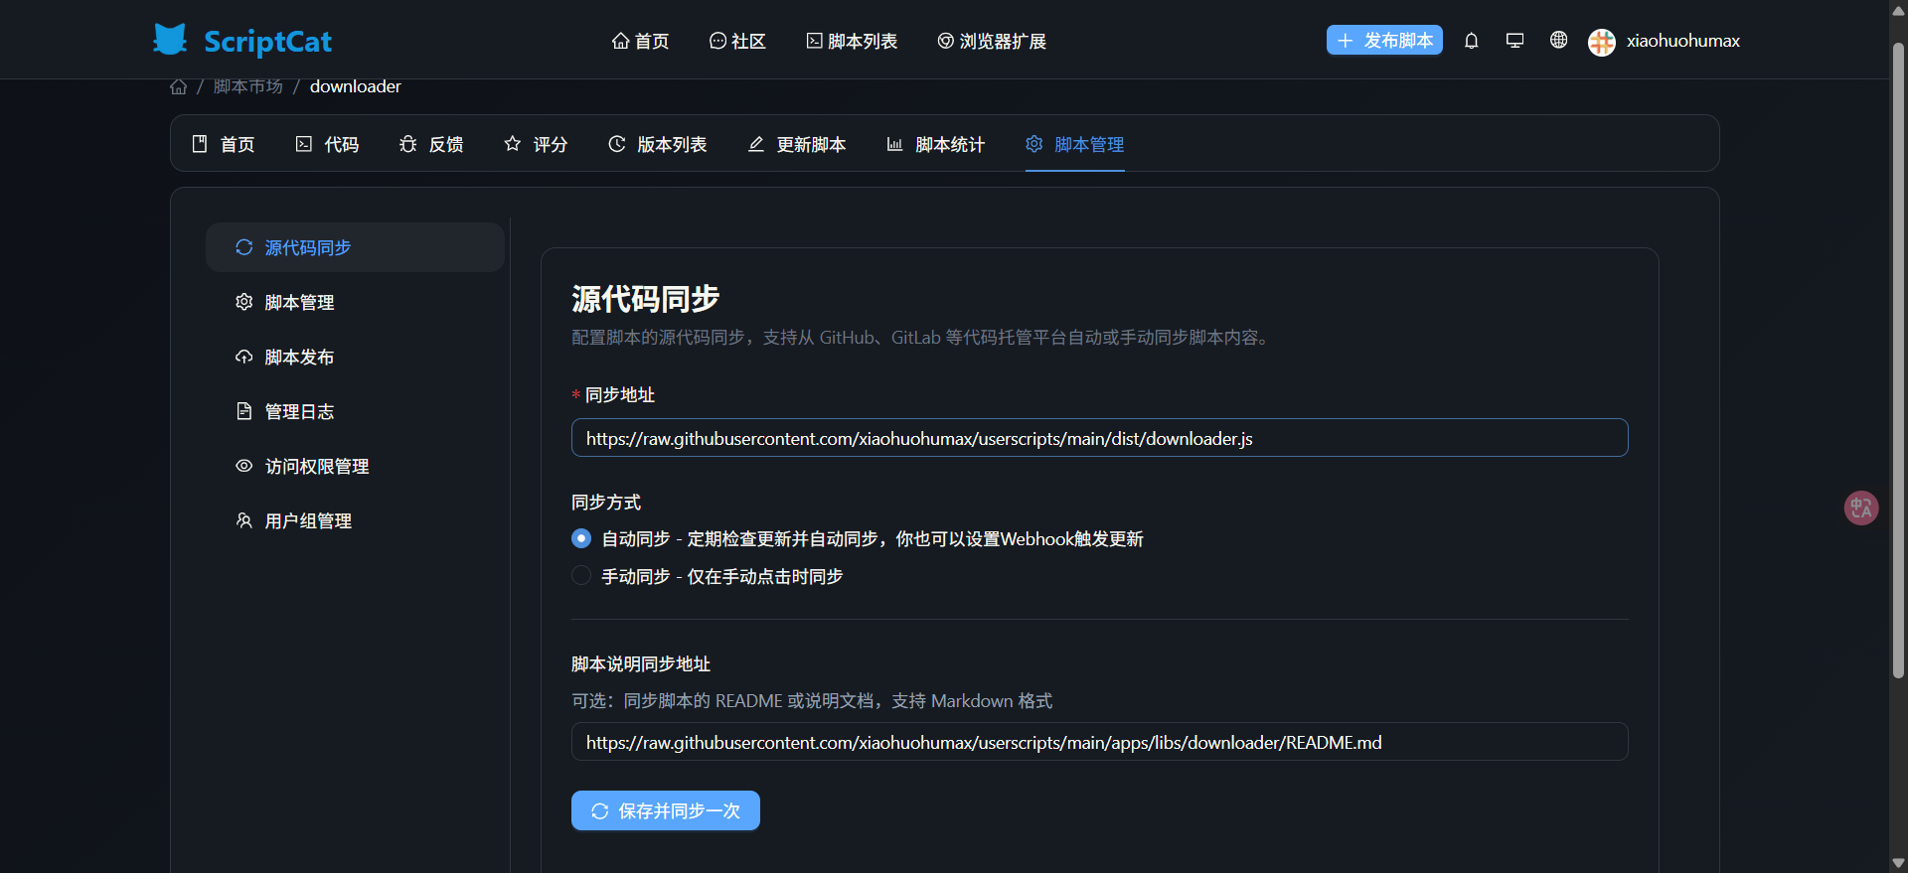Click the monitor theme icon

[x=1514, y=41]
